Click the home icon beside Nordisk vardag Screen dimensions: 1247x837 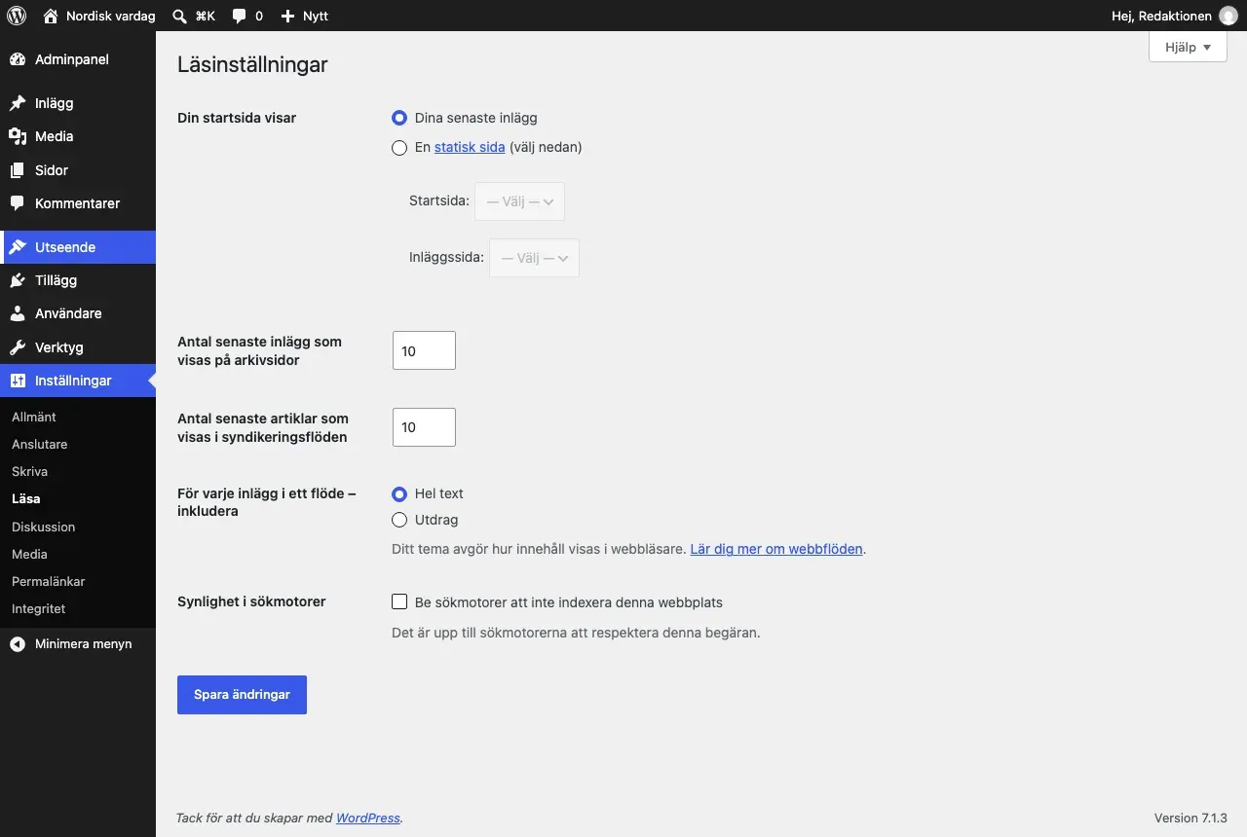[x=51, y=16]
